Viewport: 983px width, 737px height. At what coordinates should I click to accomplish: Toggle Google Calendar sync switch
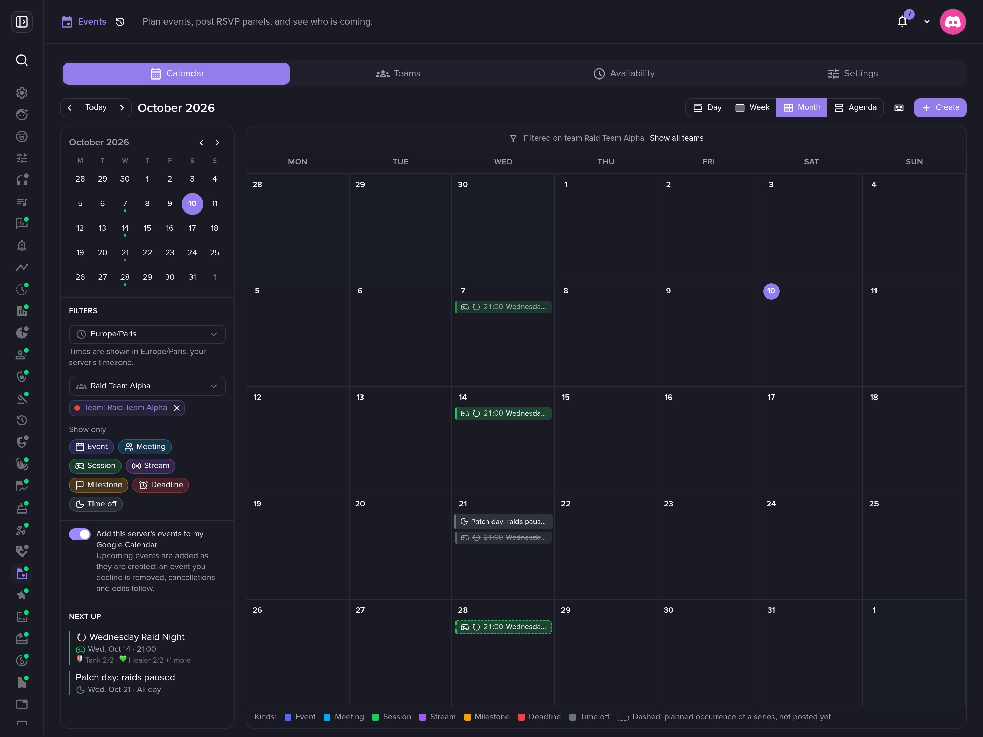click(80, 534)
